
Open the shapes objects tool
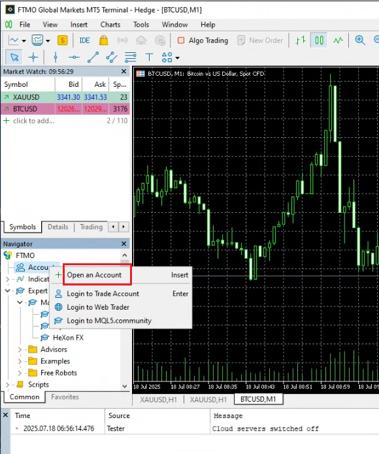(x=167, y=57)
